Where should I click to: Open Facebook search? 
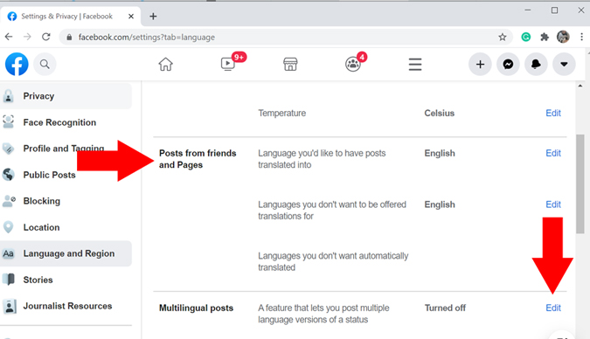pos(45,64)
